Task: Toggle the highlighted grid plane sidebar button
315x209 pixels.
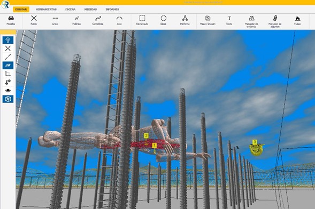Action: click(x=8, y=65)
